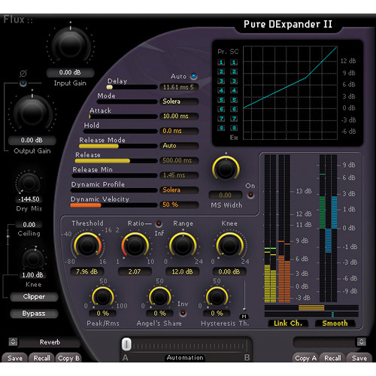Click the Smooth button
Viewport: 376px width, 376px height.
point(335,323)
